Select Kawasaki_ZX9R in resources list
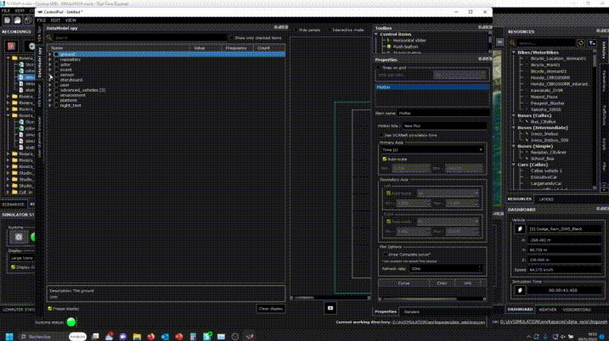Image resolution: width=609 pixels, height=341 pixels. click(x=546, y=91)
